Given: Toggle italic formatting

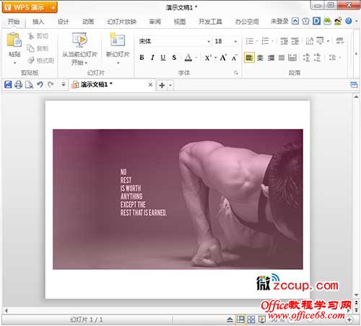Looking at the screenshot, I should click(152, 58).
